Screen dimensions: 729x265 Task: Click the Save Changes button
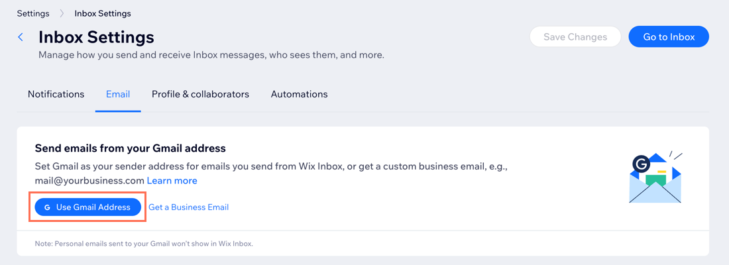click(x=575, y=36)
